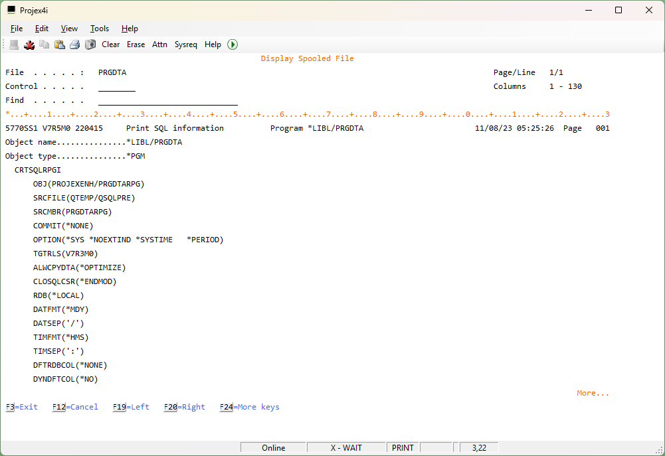The width and height of the screenshot is (665, 456).
Task: Click the camera screenshot icon
Action: [x=90, y=44]
